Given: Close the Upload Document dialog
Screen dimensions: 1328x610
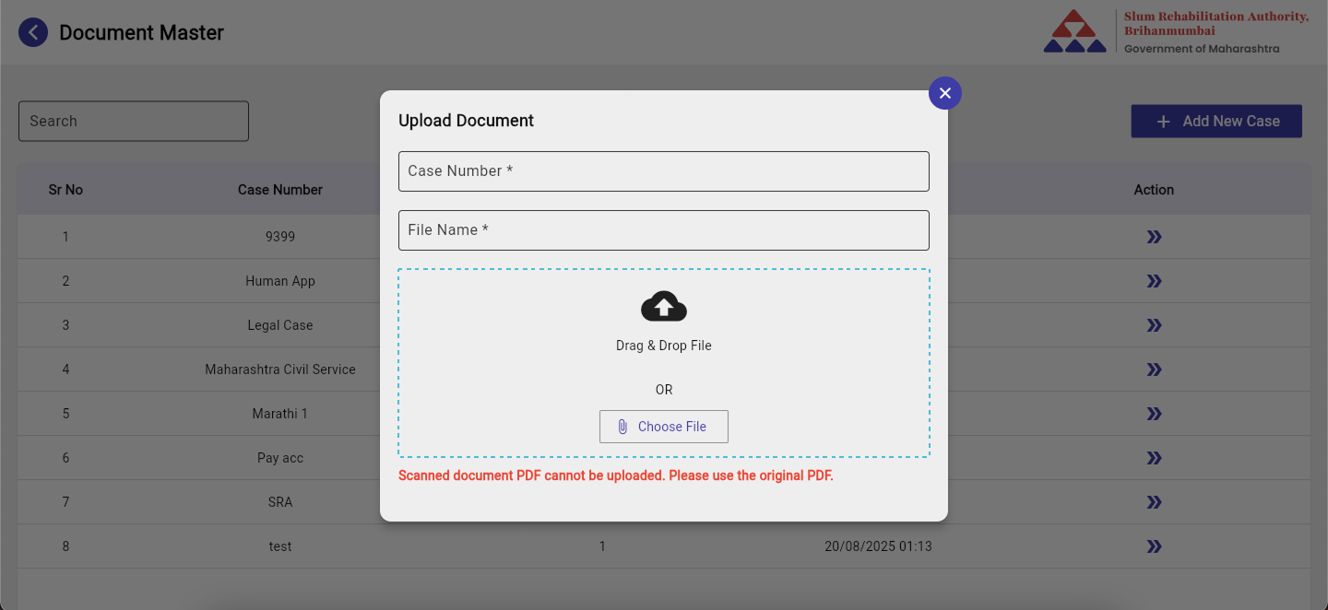Looking at the screenshot, I should point(945,93).
